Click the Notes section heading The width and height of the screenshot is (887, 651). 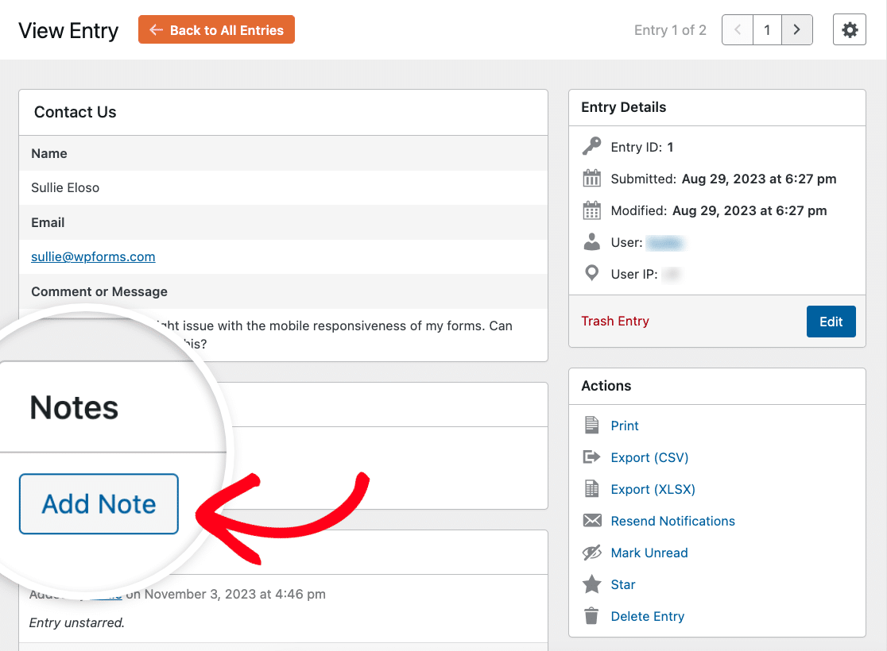click(74, 407)
